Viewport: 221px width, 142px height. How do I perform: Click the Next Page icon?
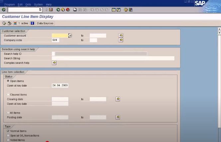click(102, 10)
